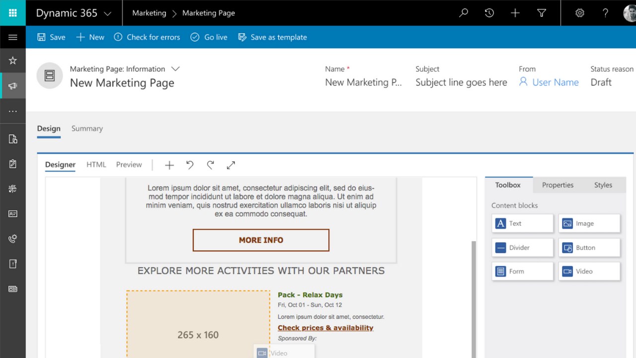Click the redo arrow in designer
Image resolution: width=636 pixels, height=358 pixels.
point(211,165)
